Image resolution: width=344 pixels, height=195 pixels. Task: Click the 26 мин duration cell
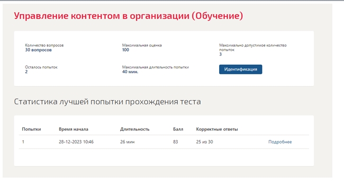[x=127, y=142]
